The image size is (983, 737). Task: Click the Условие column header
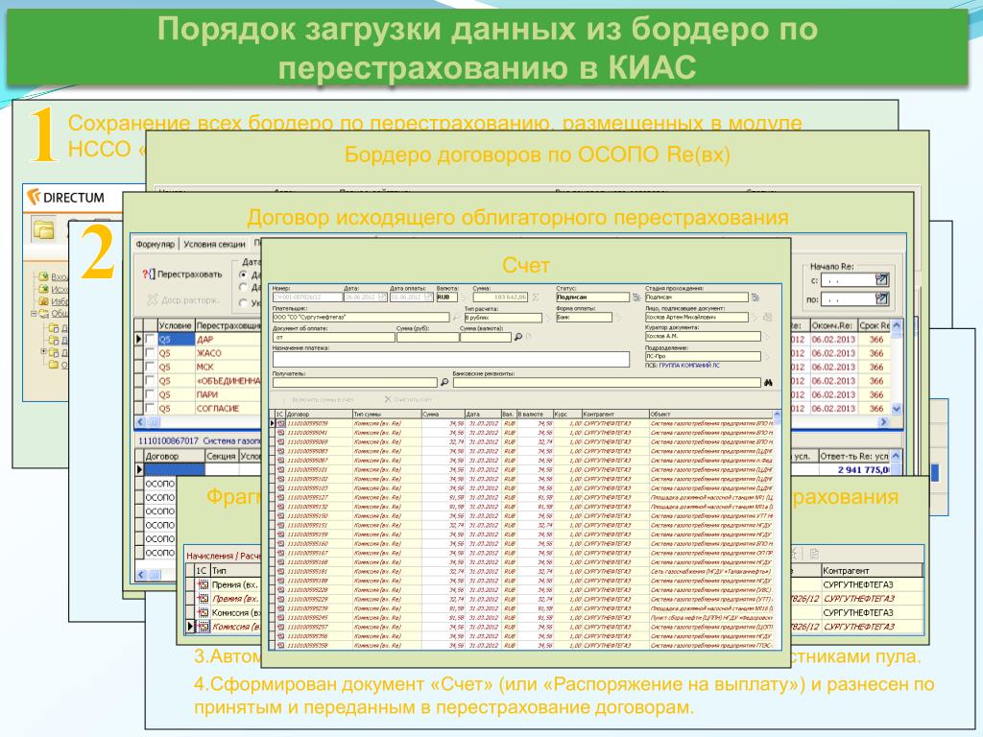pos(175,325)
